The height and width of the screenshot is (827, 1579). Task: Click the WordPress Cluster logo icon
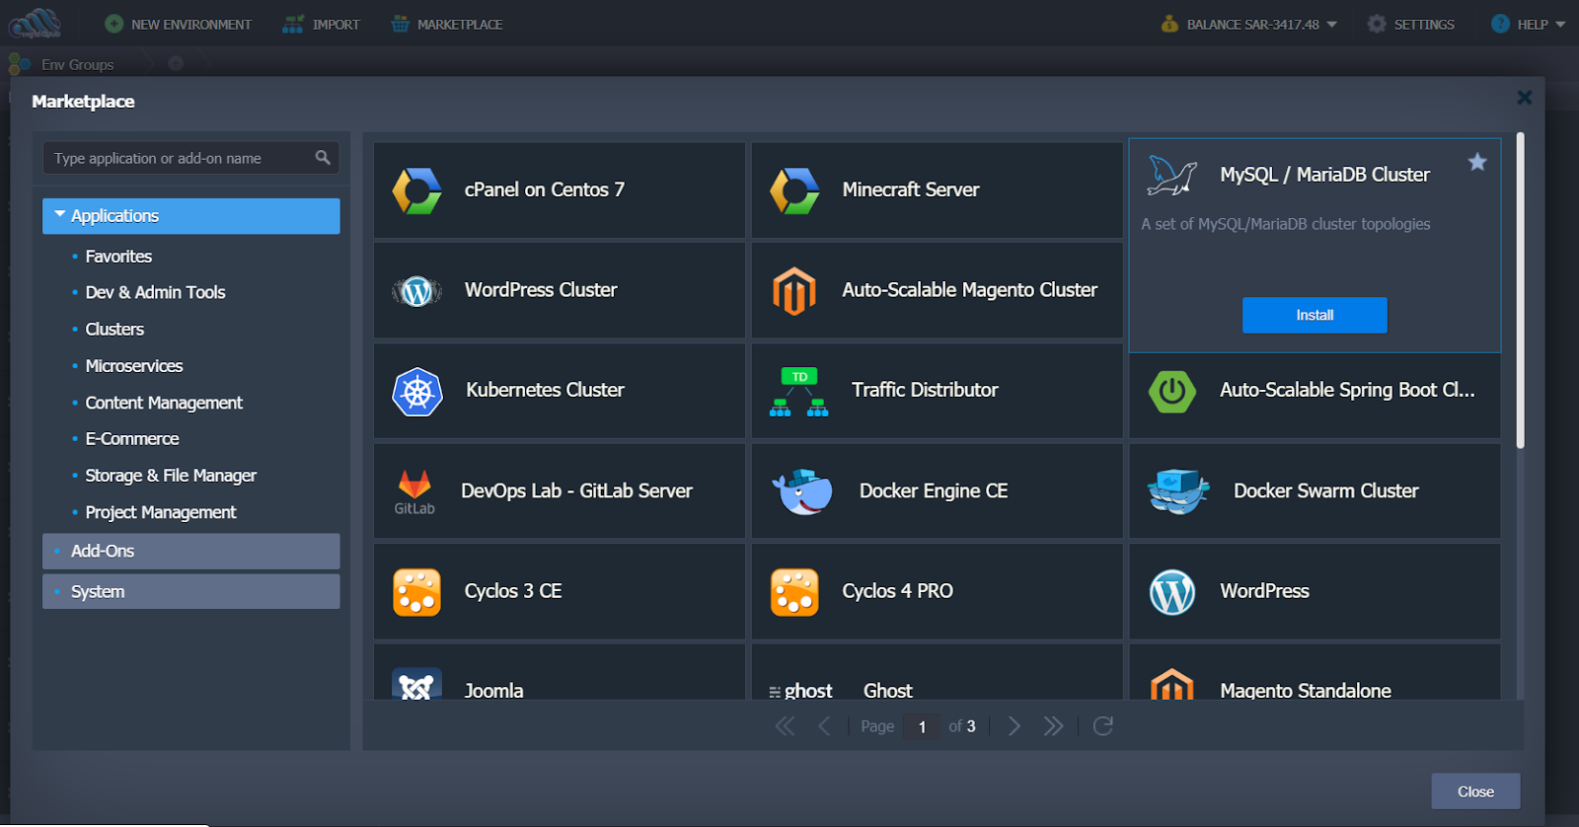(x=416, y=291)
